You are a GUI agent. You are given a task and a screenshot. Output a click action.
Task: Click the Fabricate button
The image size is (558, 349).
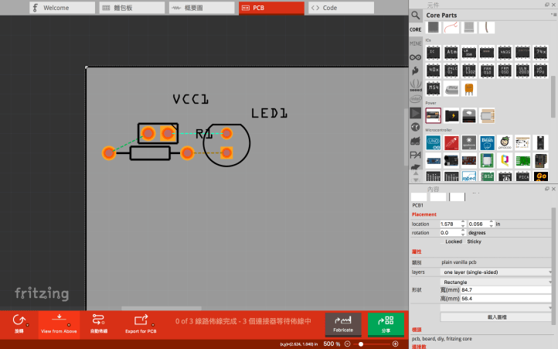coord(343,324)
